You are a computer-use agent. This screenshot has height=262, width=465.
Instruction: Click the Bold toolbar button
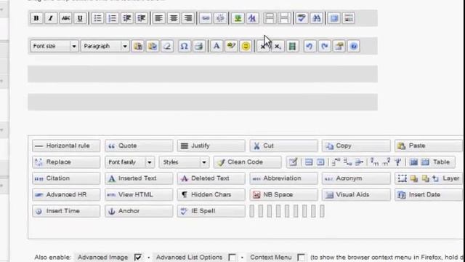[36, 18]
